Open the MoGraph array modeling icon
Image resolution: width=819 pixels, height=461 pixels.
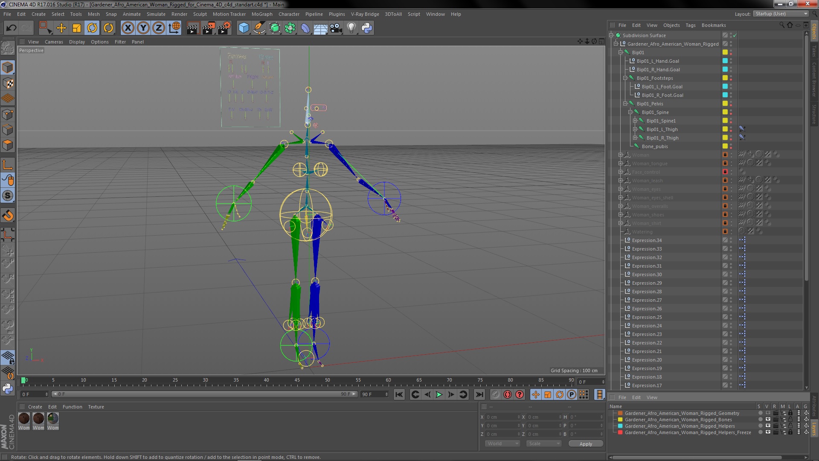tap(290, 28)
